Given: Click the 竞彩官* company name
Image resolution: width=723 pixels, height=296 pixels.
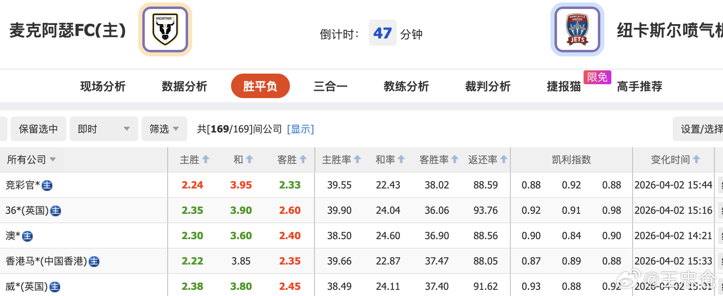Looking at the screenshot, I should (x=23, y=185).
